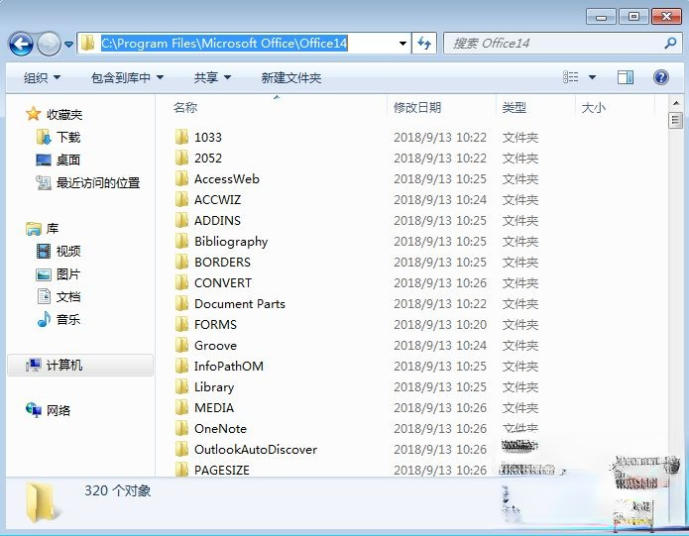Open the 共享 menu
The image size is (689, 536).
click(213, 77)
